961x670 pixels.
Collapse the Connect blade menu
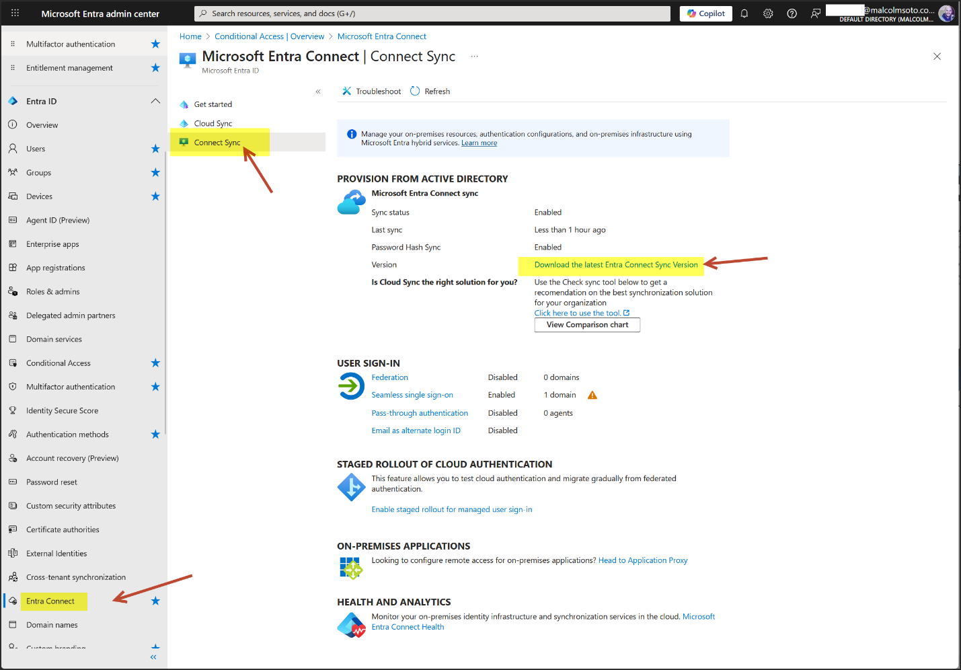click(x=318, y=91)
